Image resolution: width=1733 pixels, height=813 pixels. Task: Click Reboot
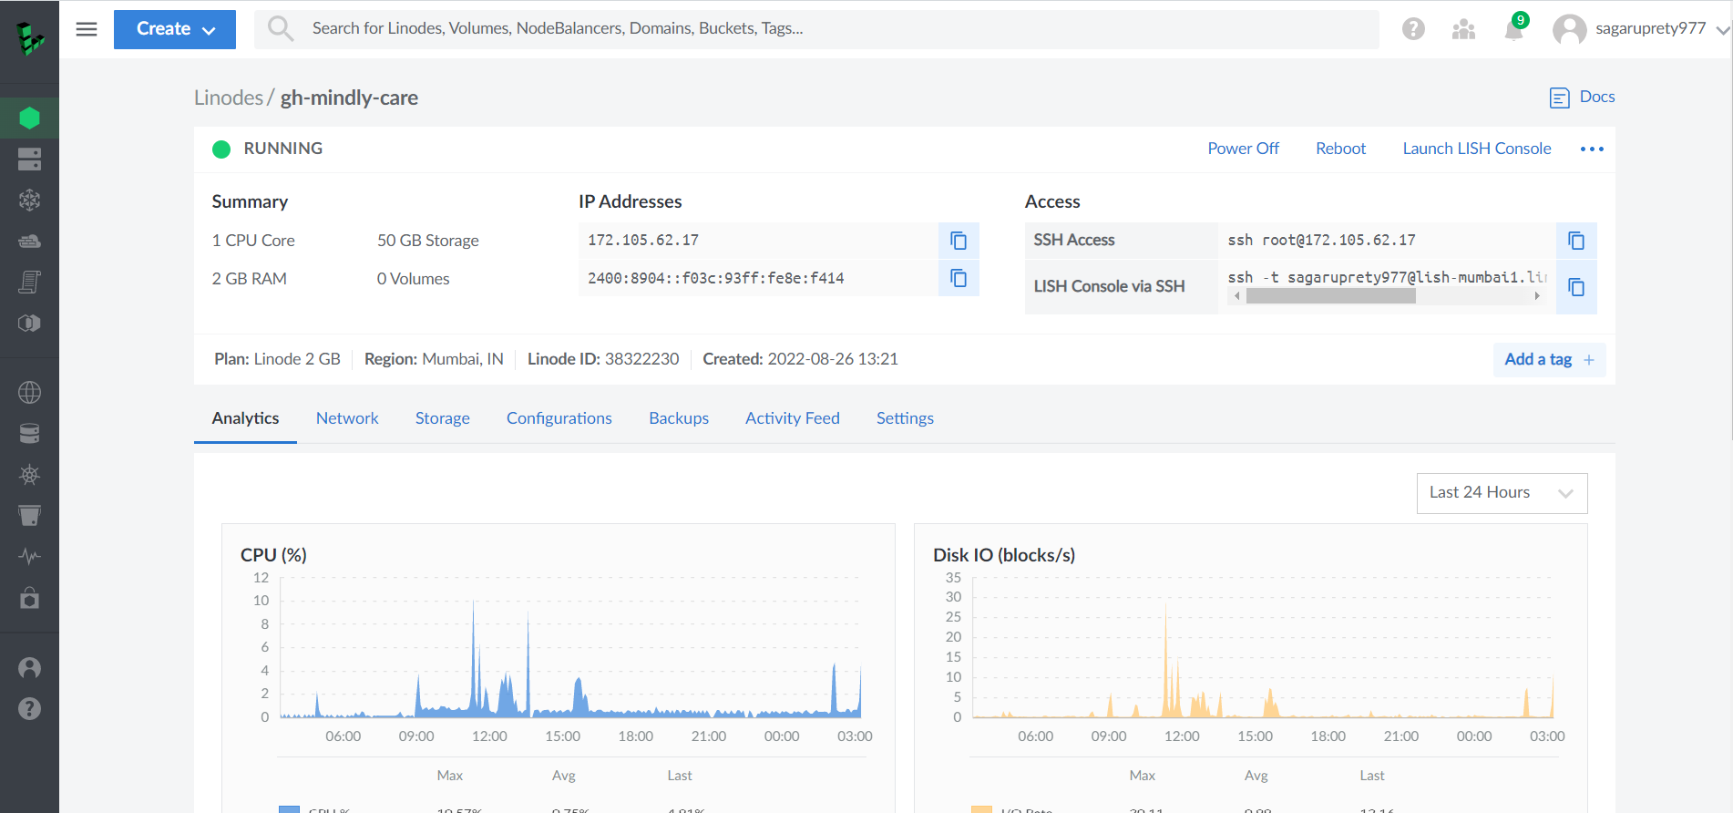pos(1340,149)
